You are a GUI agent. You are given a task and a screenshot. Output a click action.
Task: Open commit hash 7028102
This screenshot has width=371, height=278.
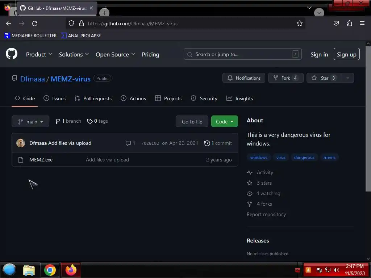click(150, 143)
